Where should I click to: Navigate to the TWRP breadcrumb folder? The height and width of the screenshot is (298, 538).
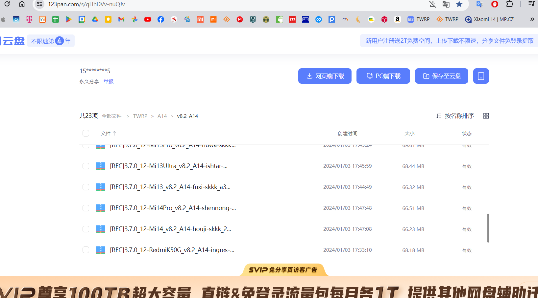pyautogui.click(x=140, y=116)
